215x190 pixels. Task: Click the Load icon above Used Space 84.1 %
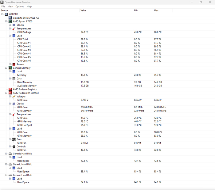coord(14,179)
